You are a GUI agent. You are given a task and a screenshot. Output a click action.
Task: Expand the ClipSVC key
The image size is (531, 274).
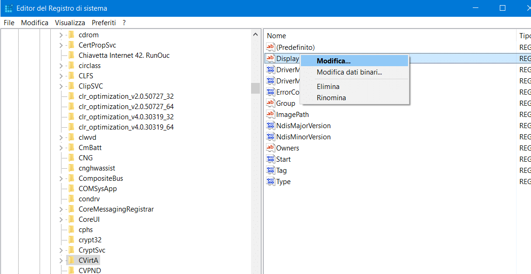point(61,86)
